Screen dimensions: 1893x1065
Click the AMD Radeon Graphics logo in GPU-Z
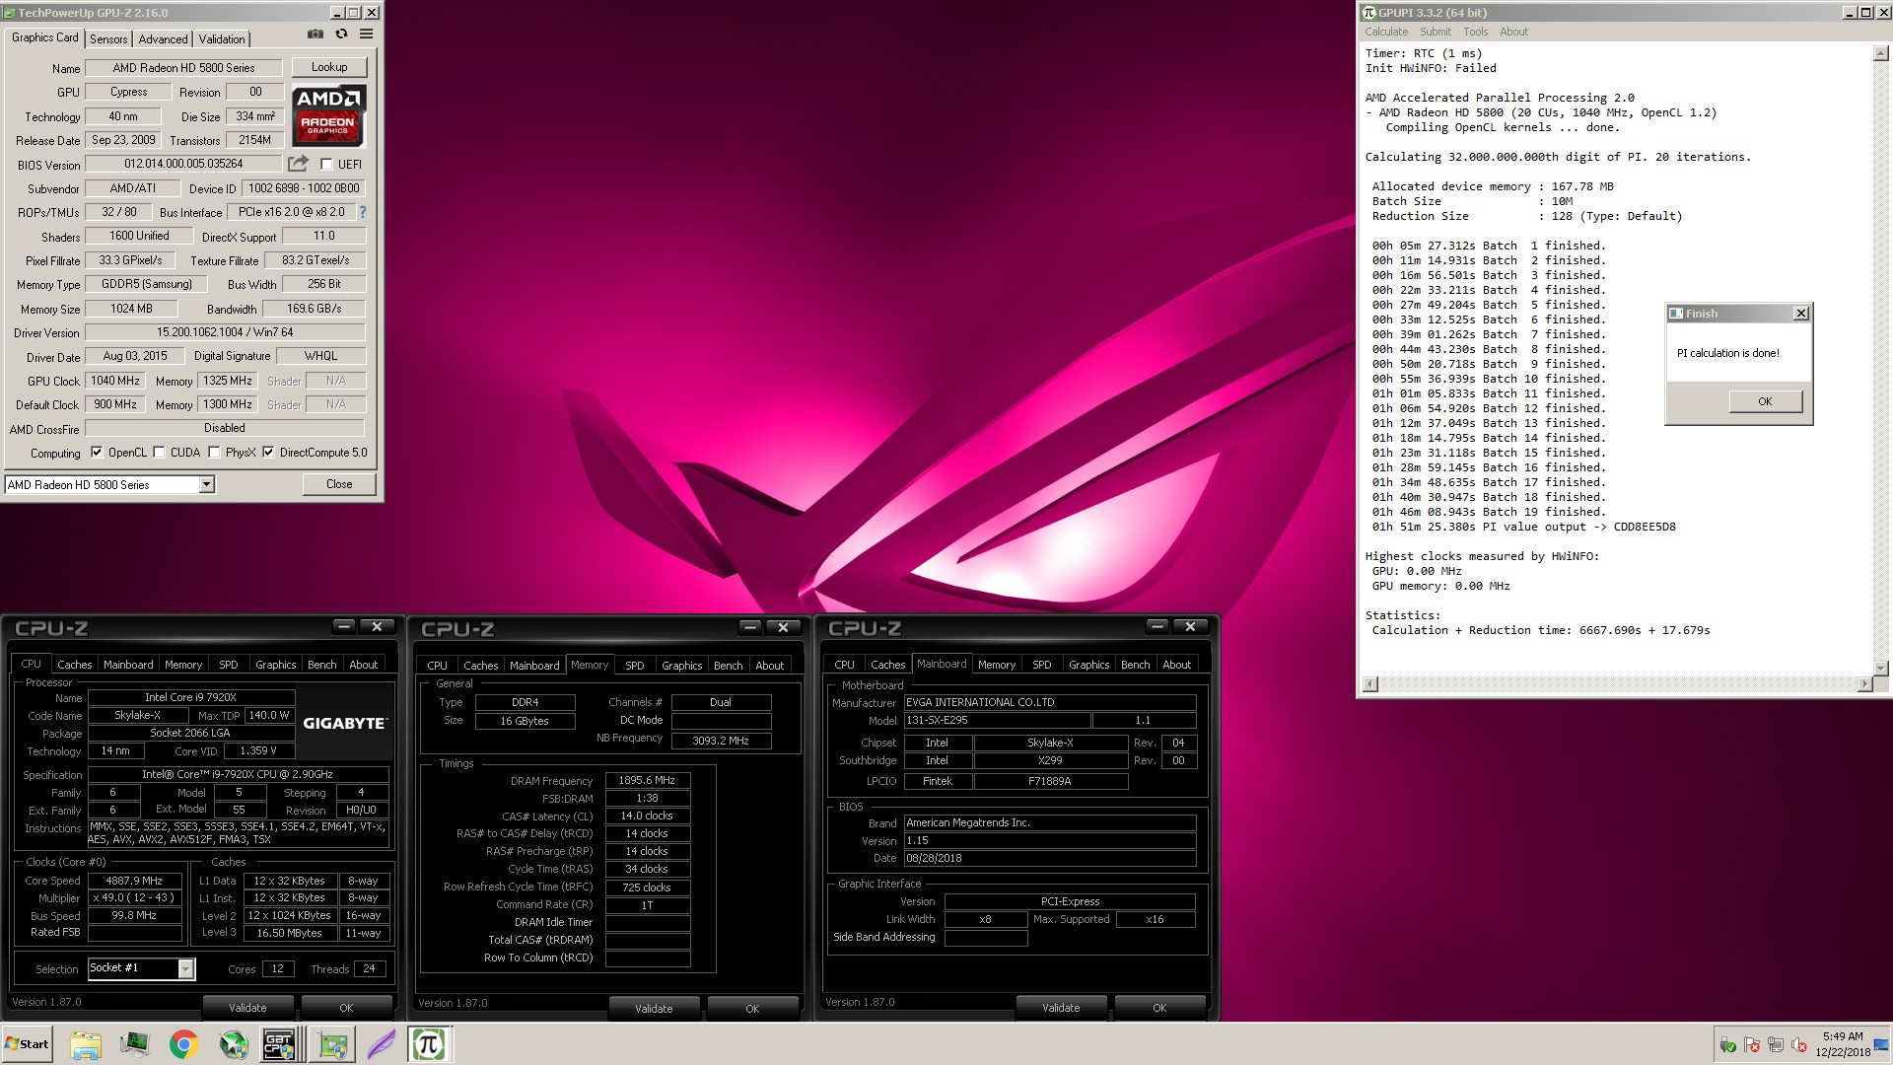click(329, 115)
